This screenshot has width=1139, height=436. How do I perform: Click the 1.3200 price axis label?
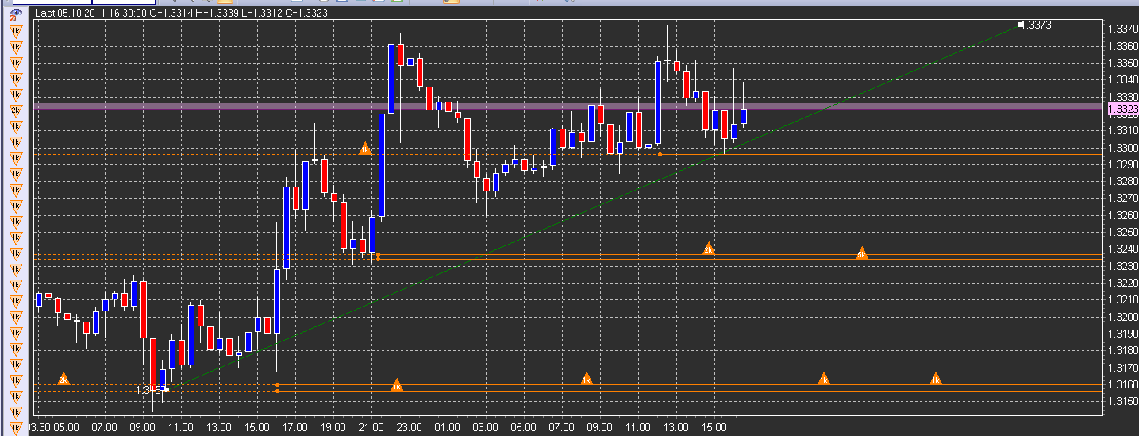pyautogui.click(x=1123, y=317)
